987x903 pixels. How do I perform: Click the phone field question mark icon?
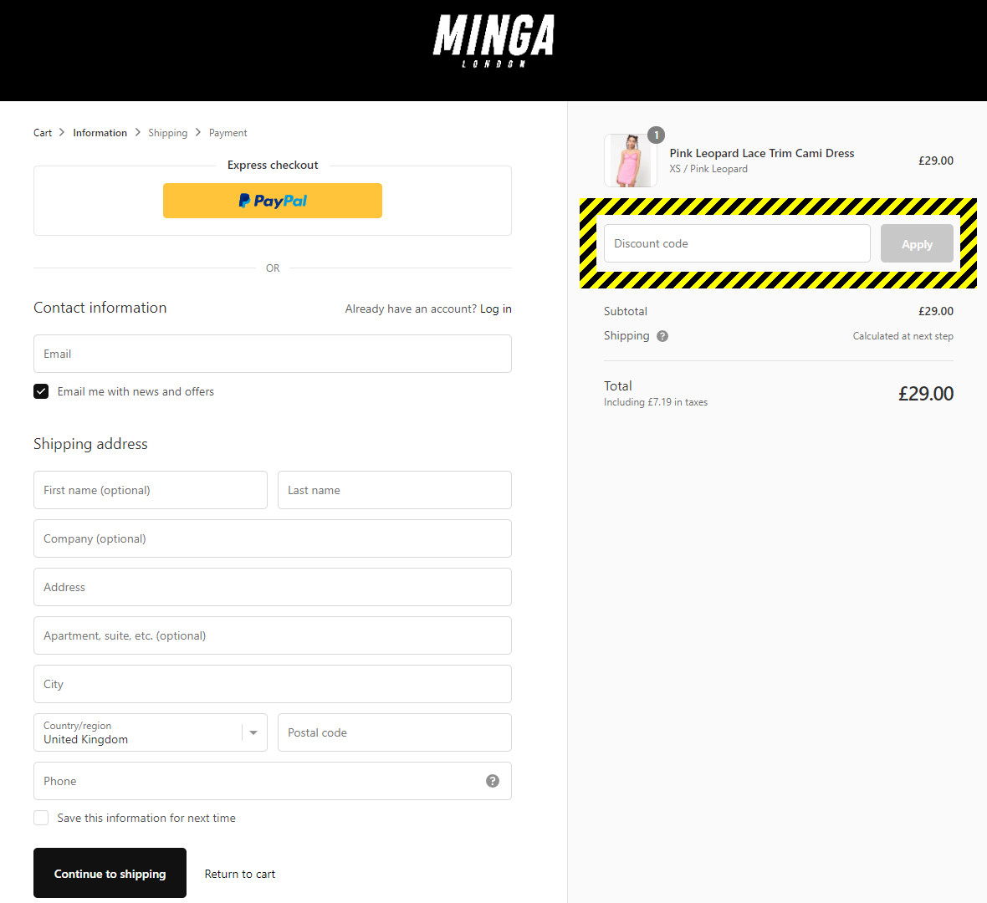point(493,780)
